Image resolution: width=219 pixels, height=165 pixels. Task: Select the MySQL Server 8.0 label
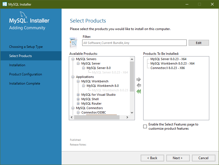click(x=99, y=68)
